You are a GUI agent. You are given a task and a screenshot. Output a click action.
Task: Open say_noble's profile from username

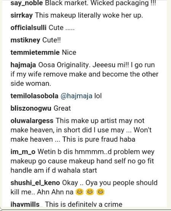(27, 3)
